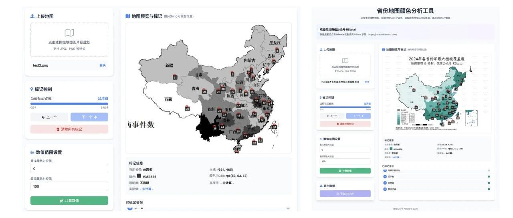Screen dimensions: 513x218
Task: Click the upload zone in the left panel
Action: click(x=69, y=39)
